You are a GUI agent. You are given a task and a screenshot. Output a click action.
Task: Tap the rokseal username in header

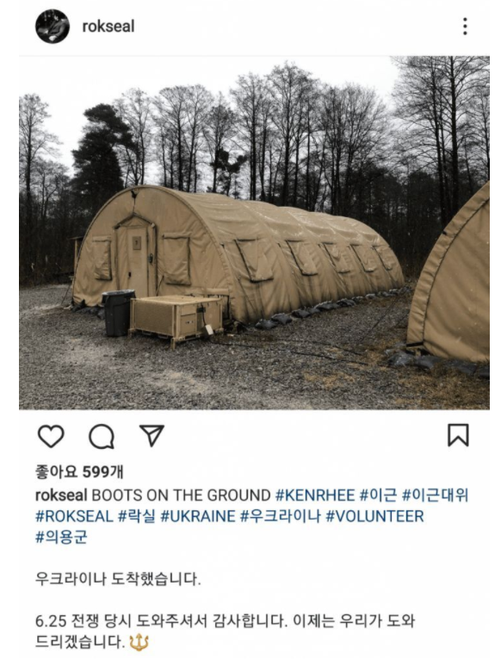108,27
